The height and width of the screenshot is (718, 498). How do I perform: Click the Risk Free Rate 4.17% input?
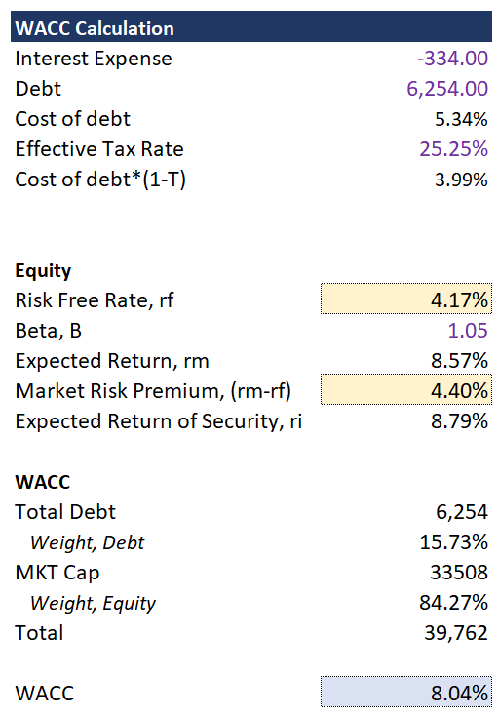pyautogui.click(x=406, y=299)
